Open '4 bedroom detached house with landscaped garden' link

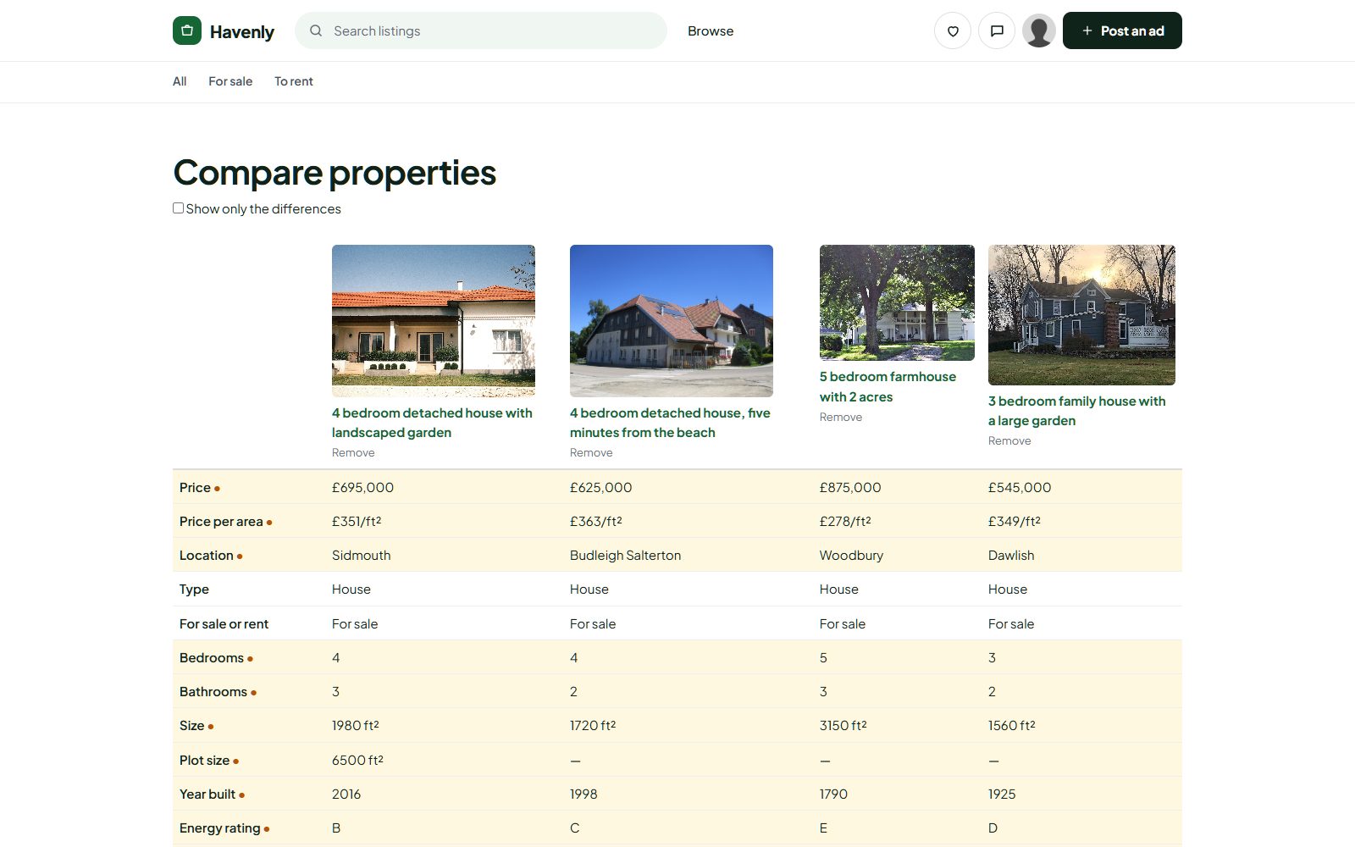[432, 423]
